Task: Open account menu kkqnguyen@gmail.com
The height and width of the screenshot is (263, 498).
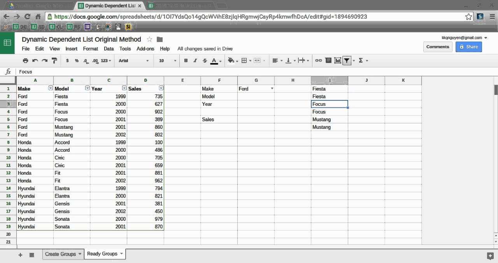Action: click(464, 38)
